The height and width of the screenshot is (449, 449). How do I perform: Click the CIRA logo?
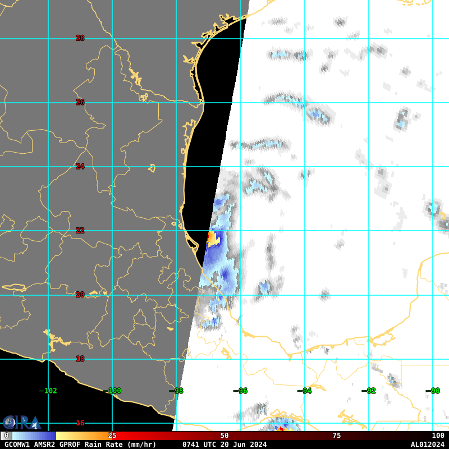(22, 423)
